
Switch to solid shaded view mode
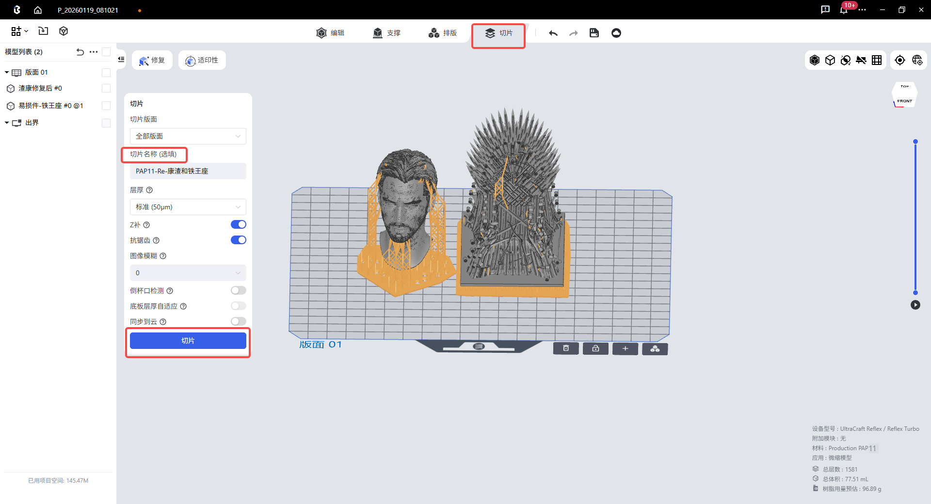[x=815, y=60]
